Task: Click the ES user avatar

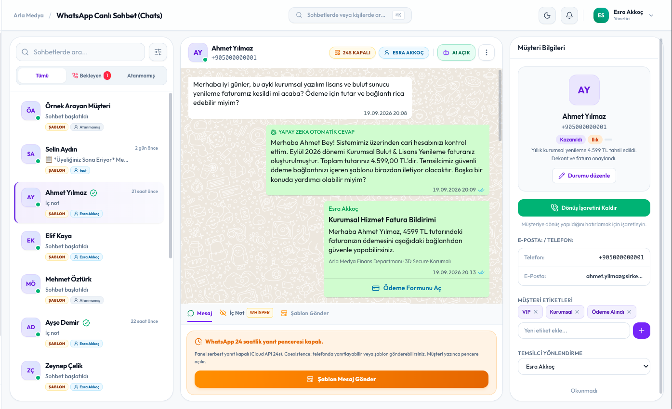Action: 601,15
